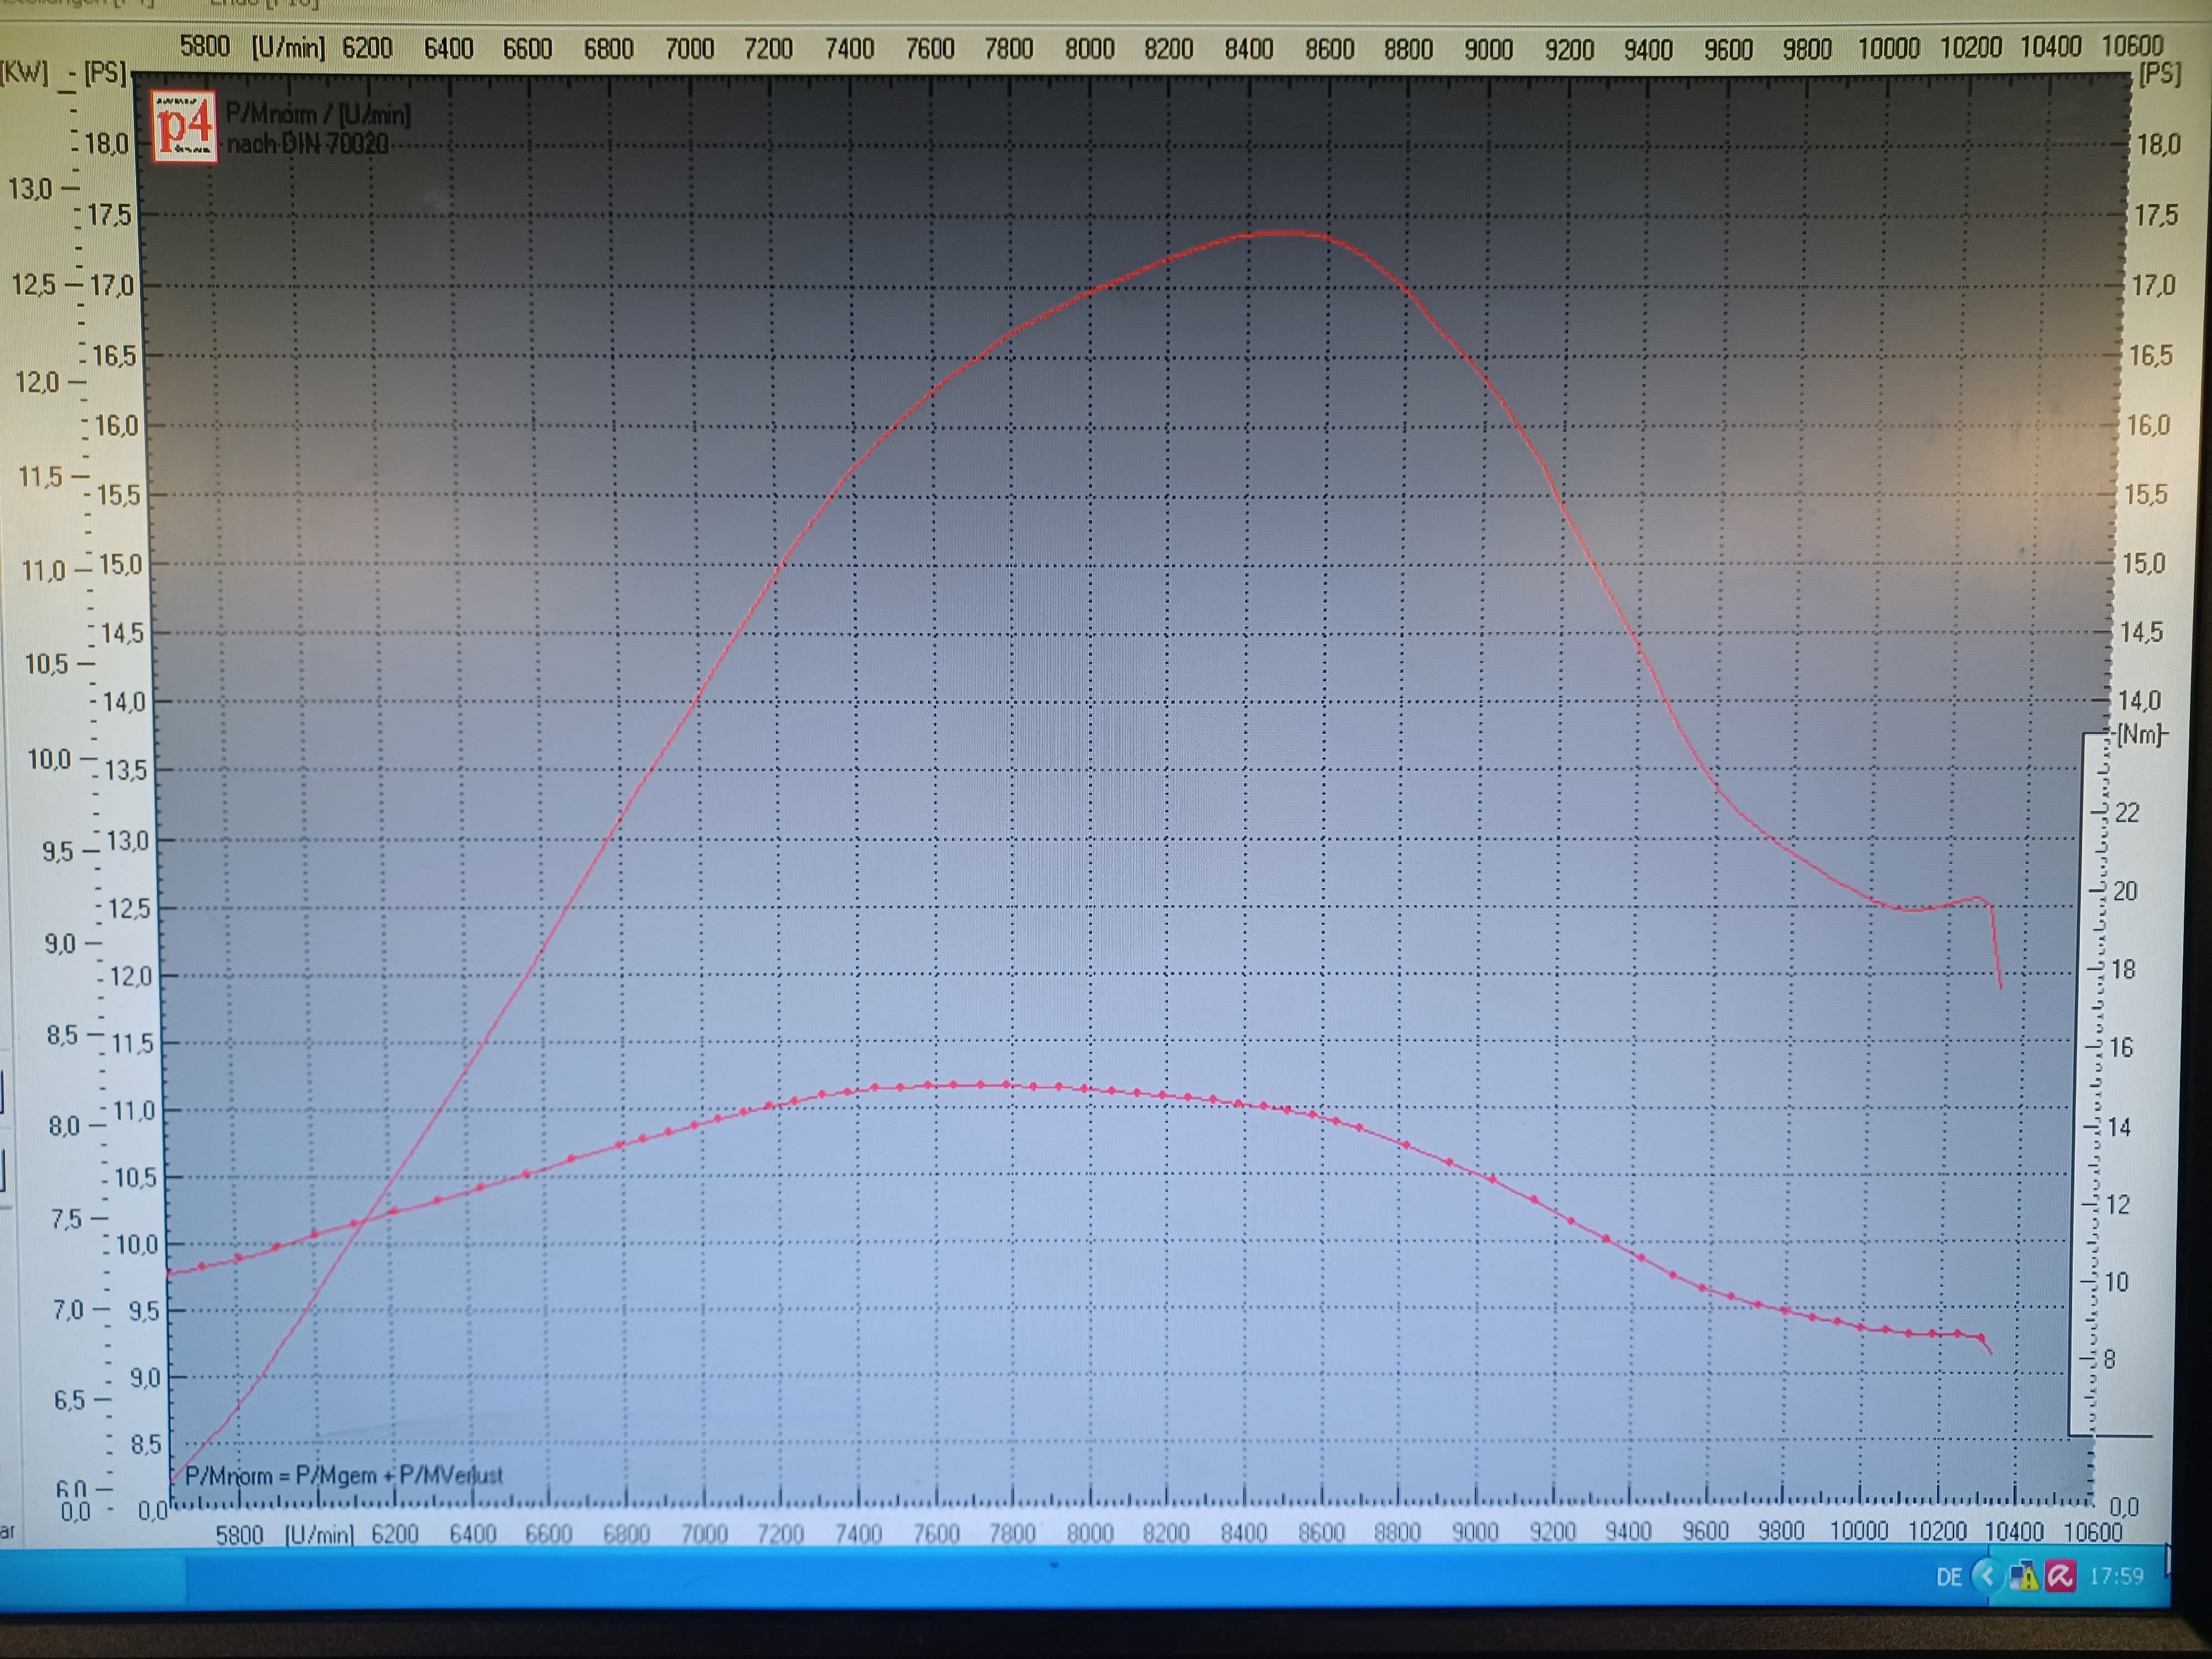Click the power curve peak point

[x=1280, y=232]
